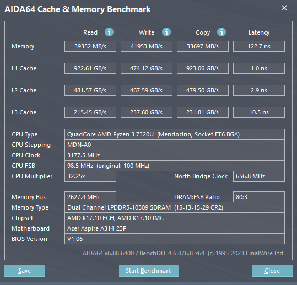Click the L2 Cache Copy result box
The image size is (297, 285).
[203, 90]
